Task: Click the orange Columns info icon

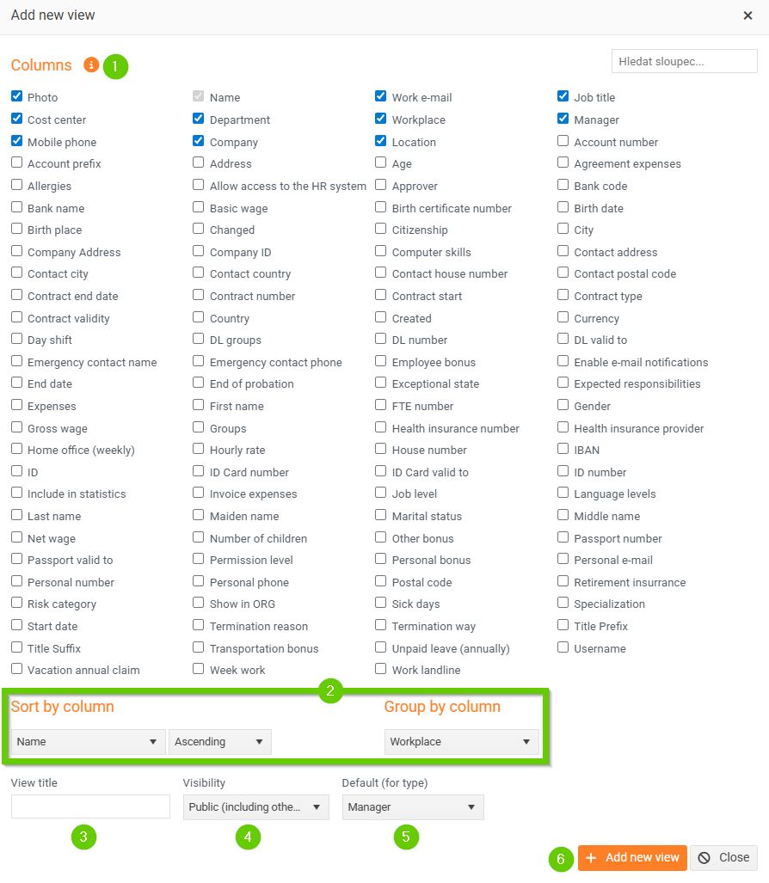Action: pyautogui.click(x=91, y=64)
